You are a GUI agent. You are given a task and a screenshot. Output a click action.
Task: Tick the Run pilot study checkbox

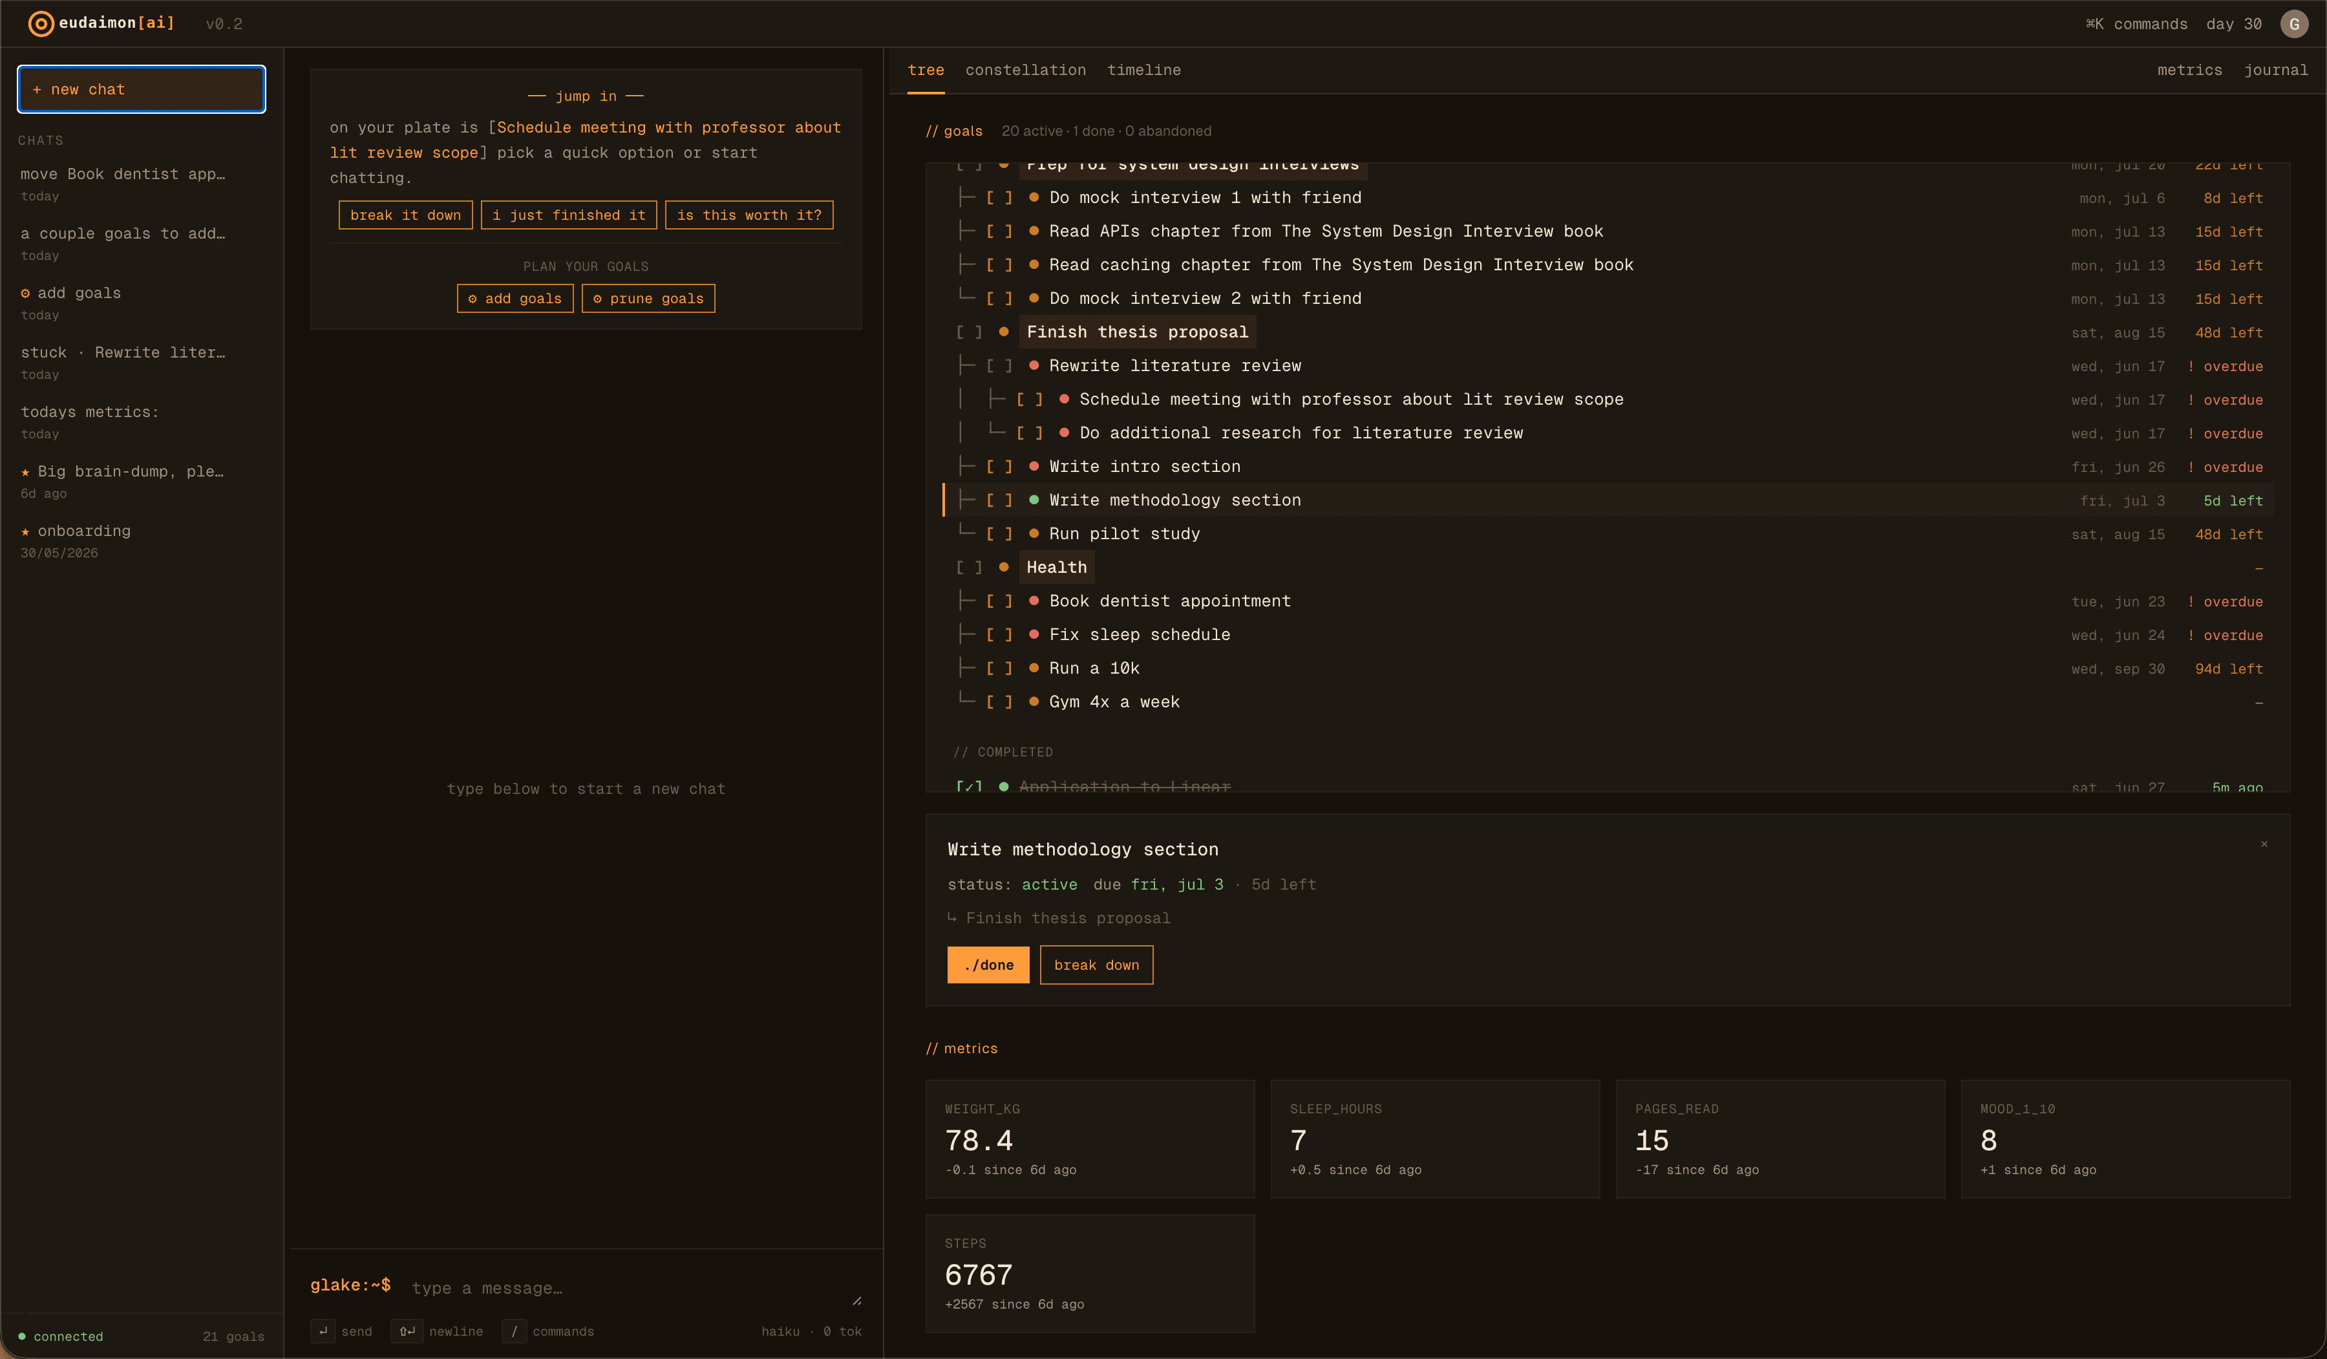pyautogui.click(x=999, y=534)
